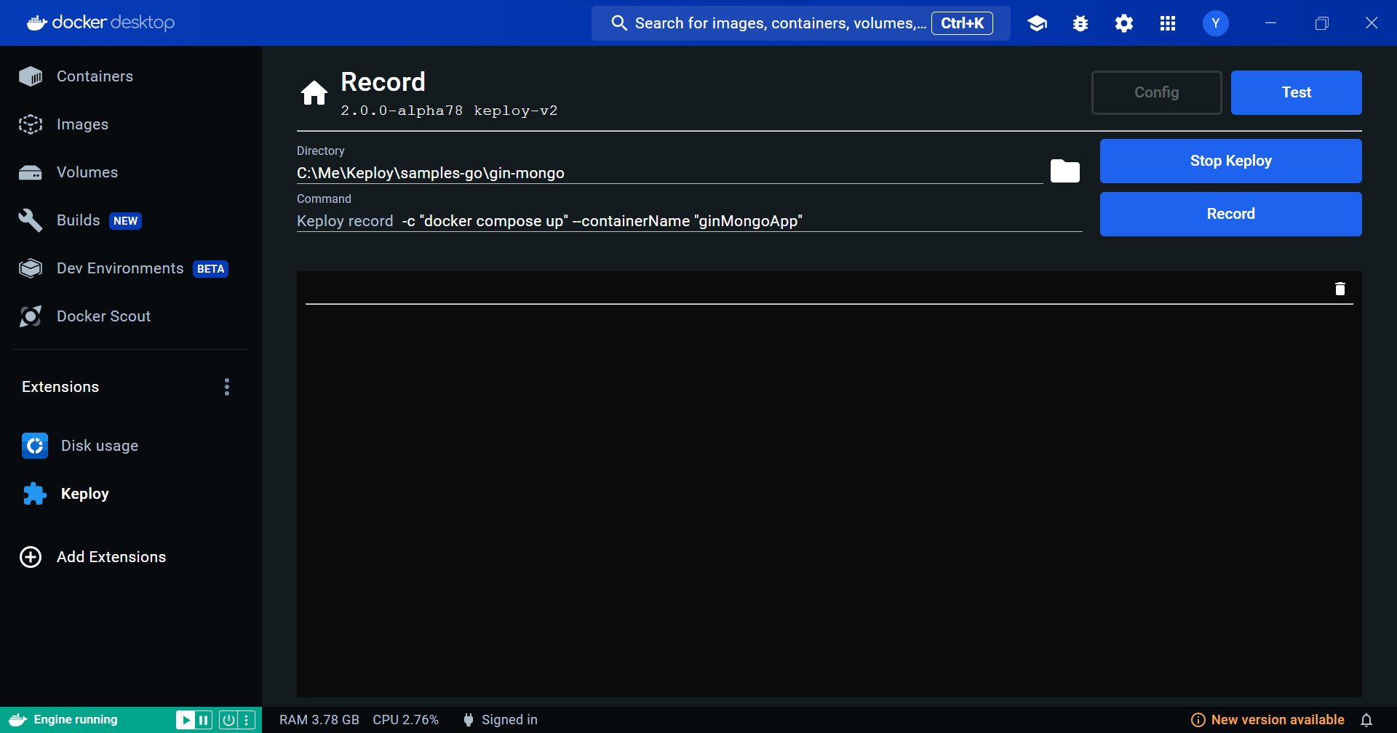Minimize the Docker Desktop window

click(1270, 23)
